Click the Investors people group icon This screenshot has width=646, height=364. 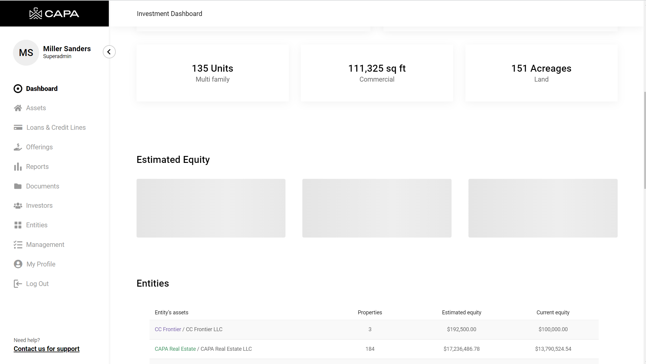(18, 206)
